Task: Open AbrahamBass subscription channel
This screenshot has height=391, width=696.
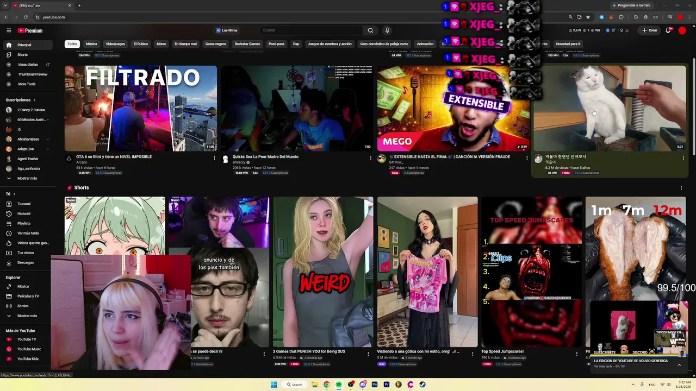Action: click(x=29, y=139)
